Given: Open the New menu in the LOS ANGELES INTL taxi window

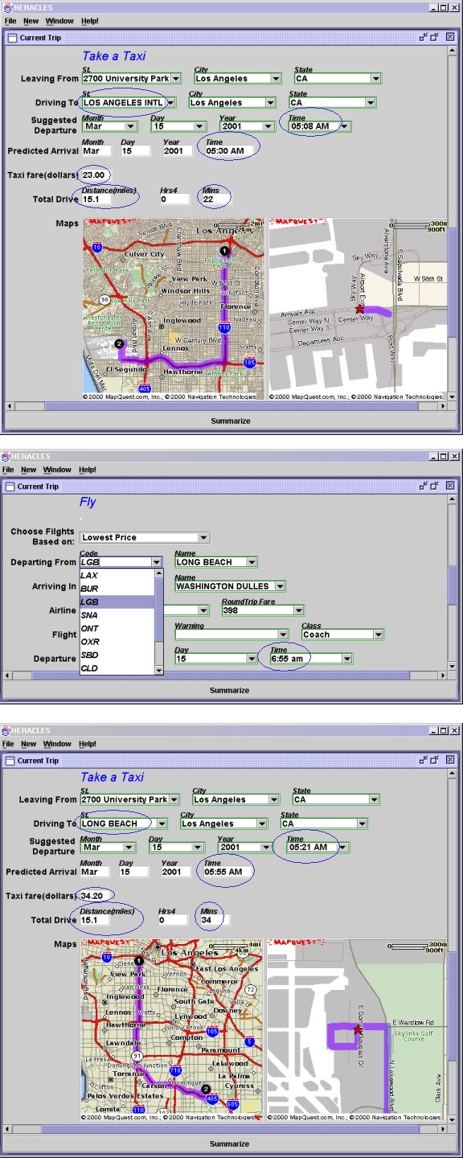Looking at the screenshot, I should (31, 21).
